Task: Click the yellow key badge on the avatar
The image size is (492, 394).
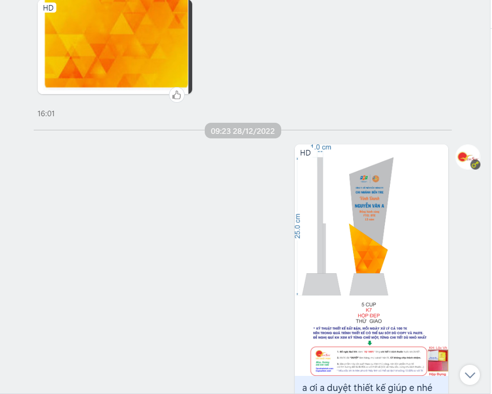Action: pyautogui.click(x=475, y=165)
